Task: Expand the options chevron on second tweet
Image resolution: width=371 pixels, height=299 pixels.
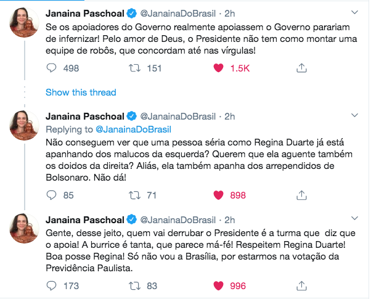Action: coord(353,115)
